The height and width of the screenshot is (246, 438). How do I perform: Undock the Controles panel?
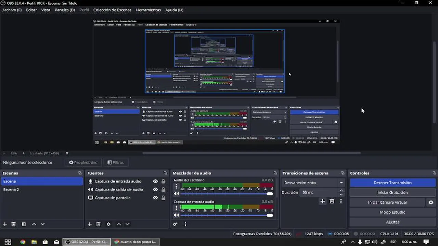(x=434, y=173)
